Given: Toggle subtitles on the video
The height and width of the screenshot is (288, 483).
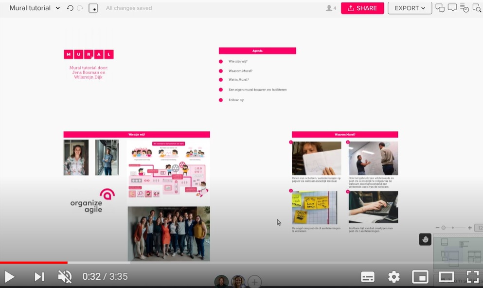Looking at the screenshot, I should [x=368, y=277].
